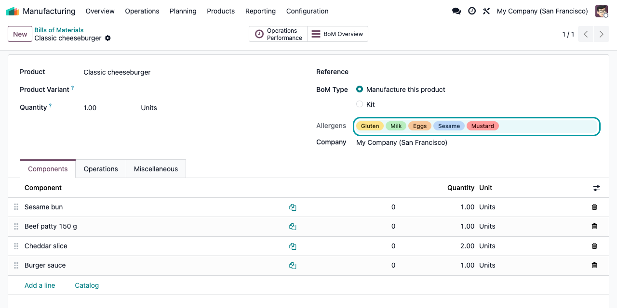The width and height of the screenshot is (617, 308).
Task: Open product link icon for Sesame bun
Action: point(293,207)
